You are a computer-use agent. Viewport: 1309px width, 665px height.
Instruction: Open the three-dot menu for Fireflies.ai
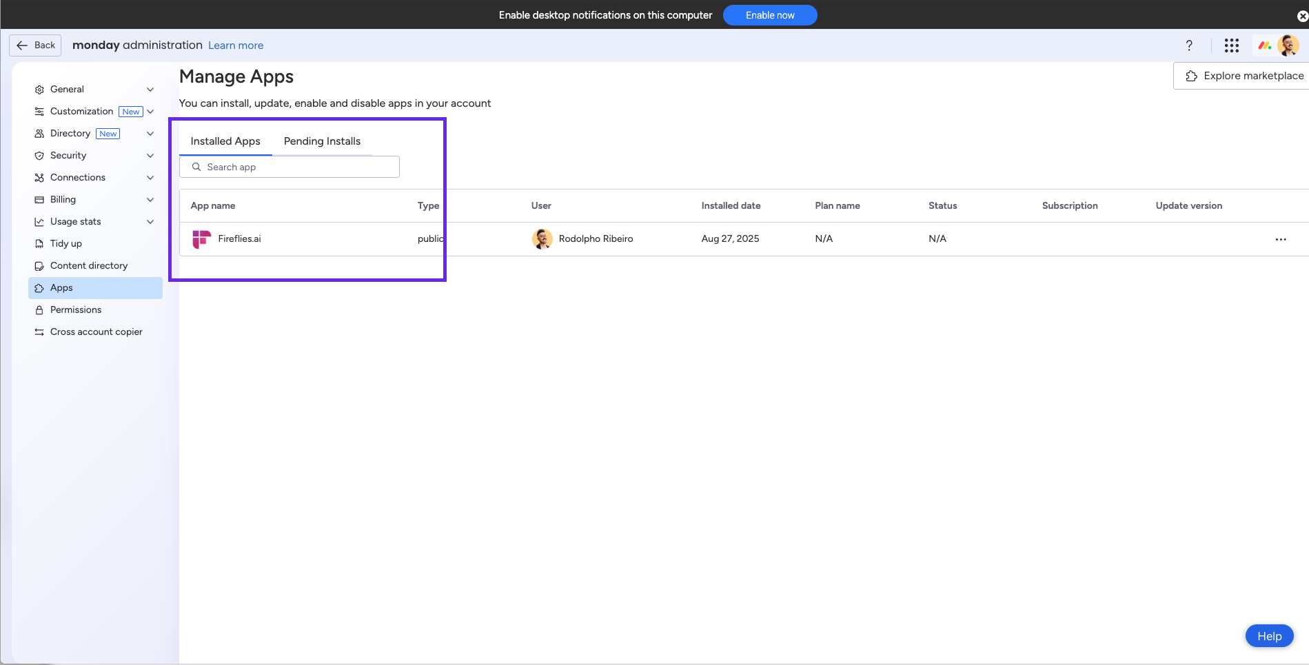1281,239
